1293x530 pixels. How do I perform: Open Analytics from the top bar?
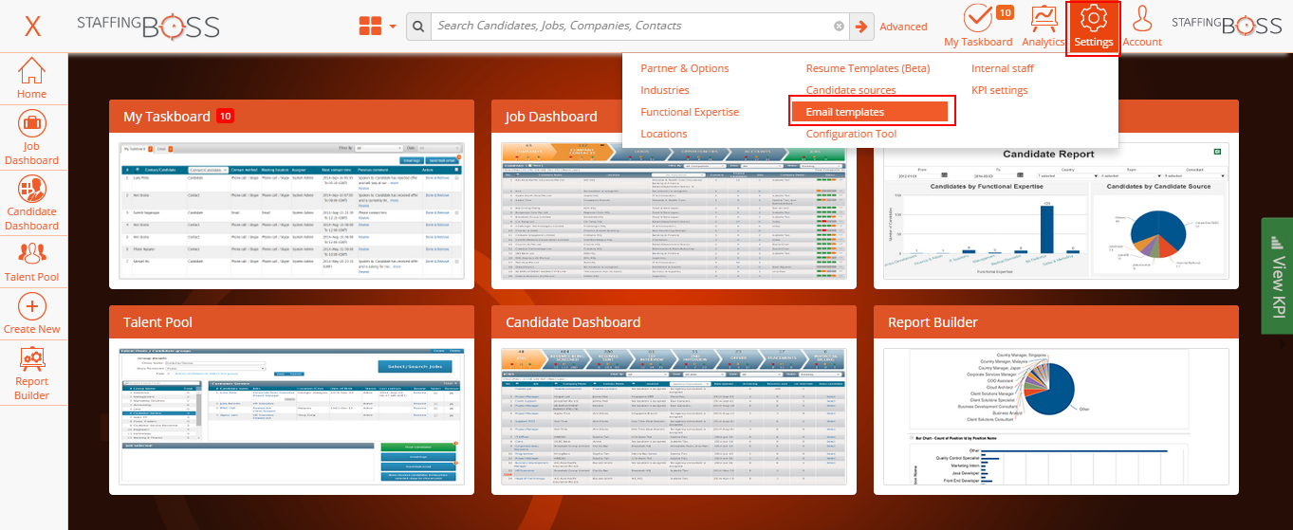click(1044, 27)
